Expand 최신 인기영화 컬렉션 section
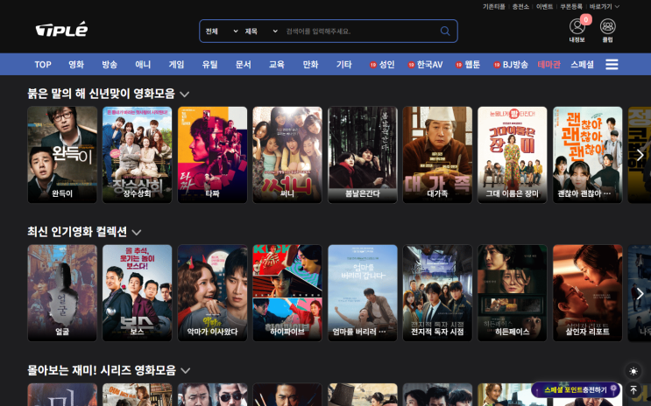The image size is (651, 406). 137,232
